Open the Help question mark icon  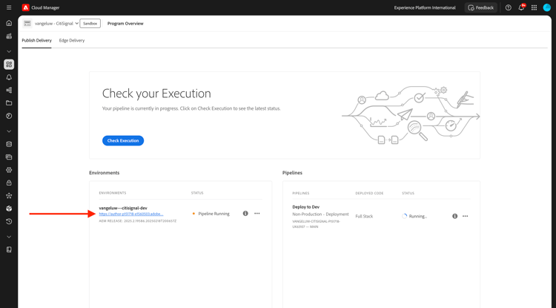(508, 7)
